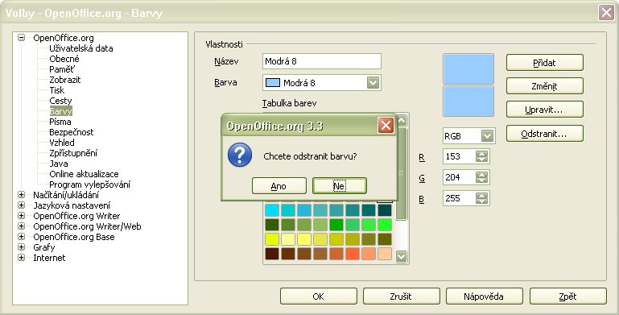Pick the bright green swatch in color table
Screen dimensions: 619x315
385,225
